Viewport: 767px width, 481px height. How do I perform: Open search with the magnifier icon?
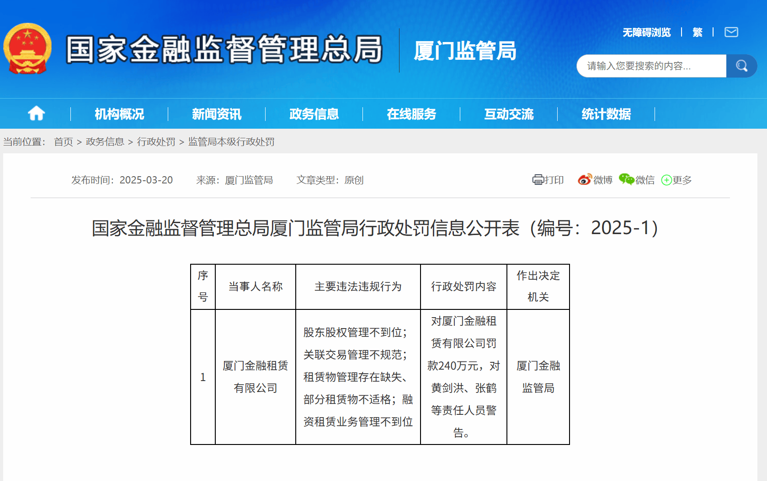[x=741, y=66]
